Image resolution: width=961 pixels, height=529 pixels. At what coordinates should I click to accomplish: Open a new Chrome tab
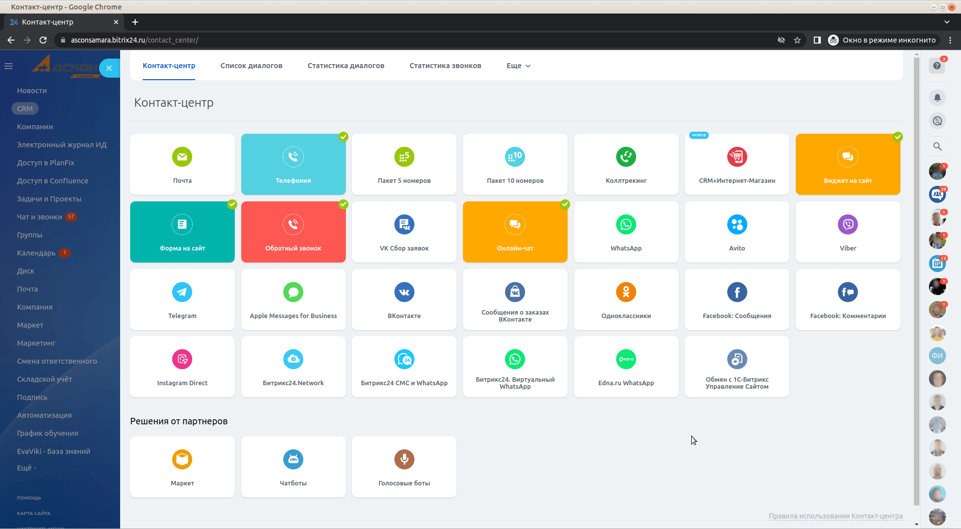coord(135,22)
